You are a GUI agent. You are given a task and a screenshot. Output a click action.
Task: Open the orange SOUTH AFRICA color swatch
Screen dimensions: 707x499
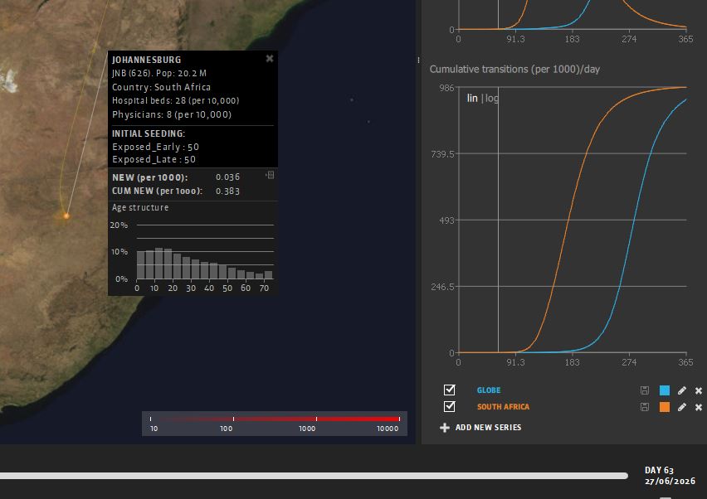pyautogui.click(x=665, y=407)
